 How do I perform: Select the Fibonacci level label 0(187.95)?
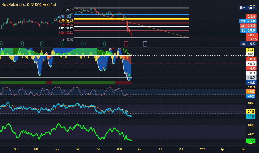[x=68, y=40]
